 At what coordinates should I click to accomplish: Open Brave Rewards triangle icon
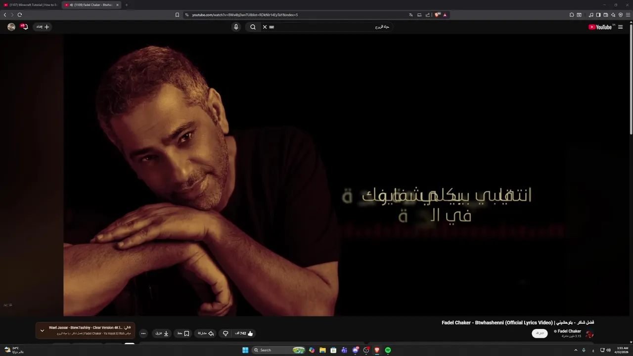(x=445, y=15)
